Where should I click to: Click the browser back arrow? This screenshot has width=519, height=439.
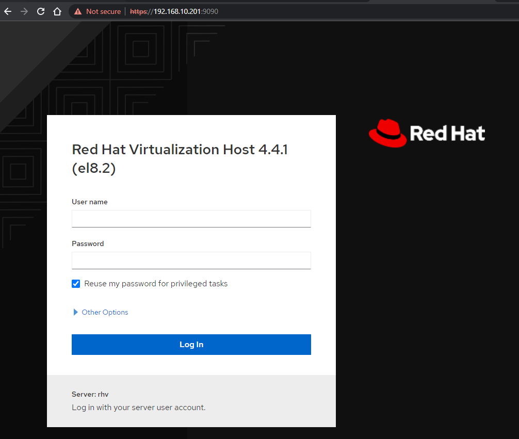pos(8,11)
